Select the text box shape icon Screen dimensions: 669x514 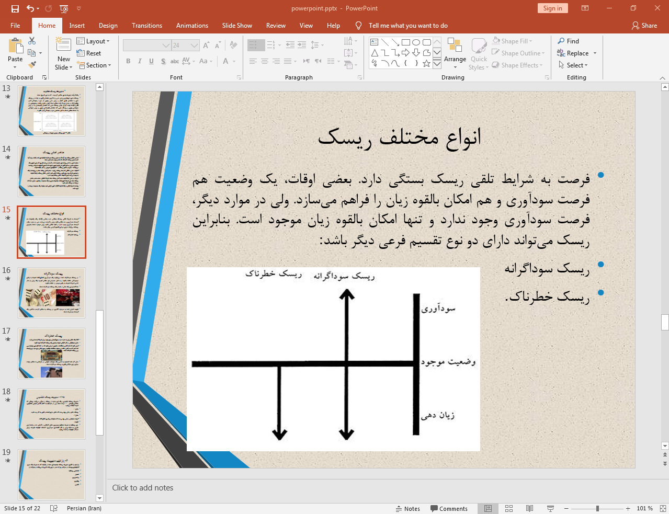point(375,42)
